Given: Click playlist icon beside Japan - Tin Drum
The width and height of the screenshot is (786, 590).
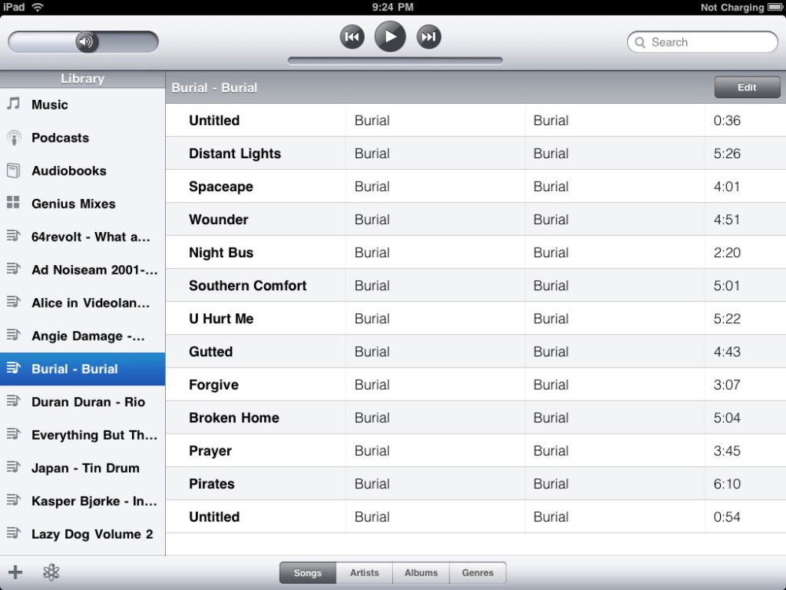Looking at the screenshot, I should pos(13,467).
